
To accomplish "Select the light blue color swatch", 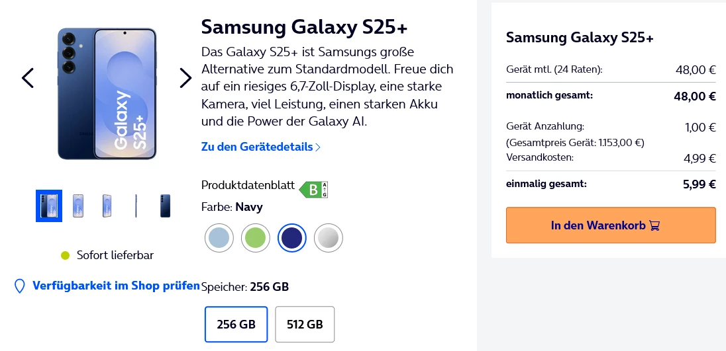I will coord(219,238).
